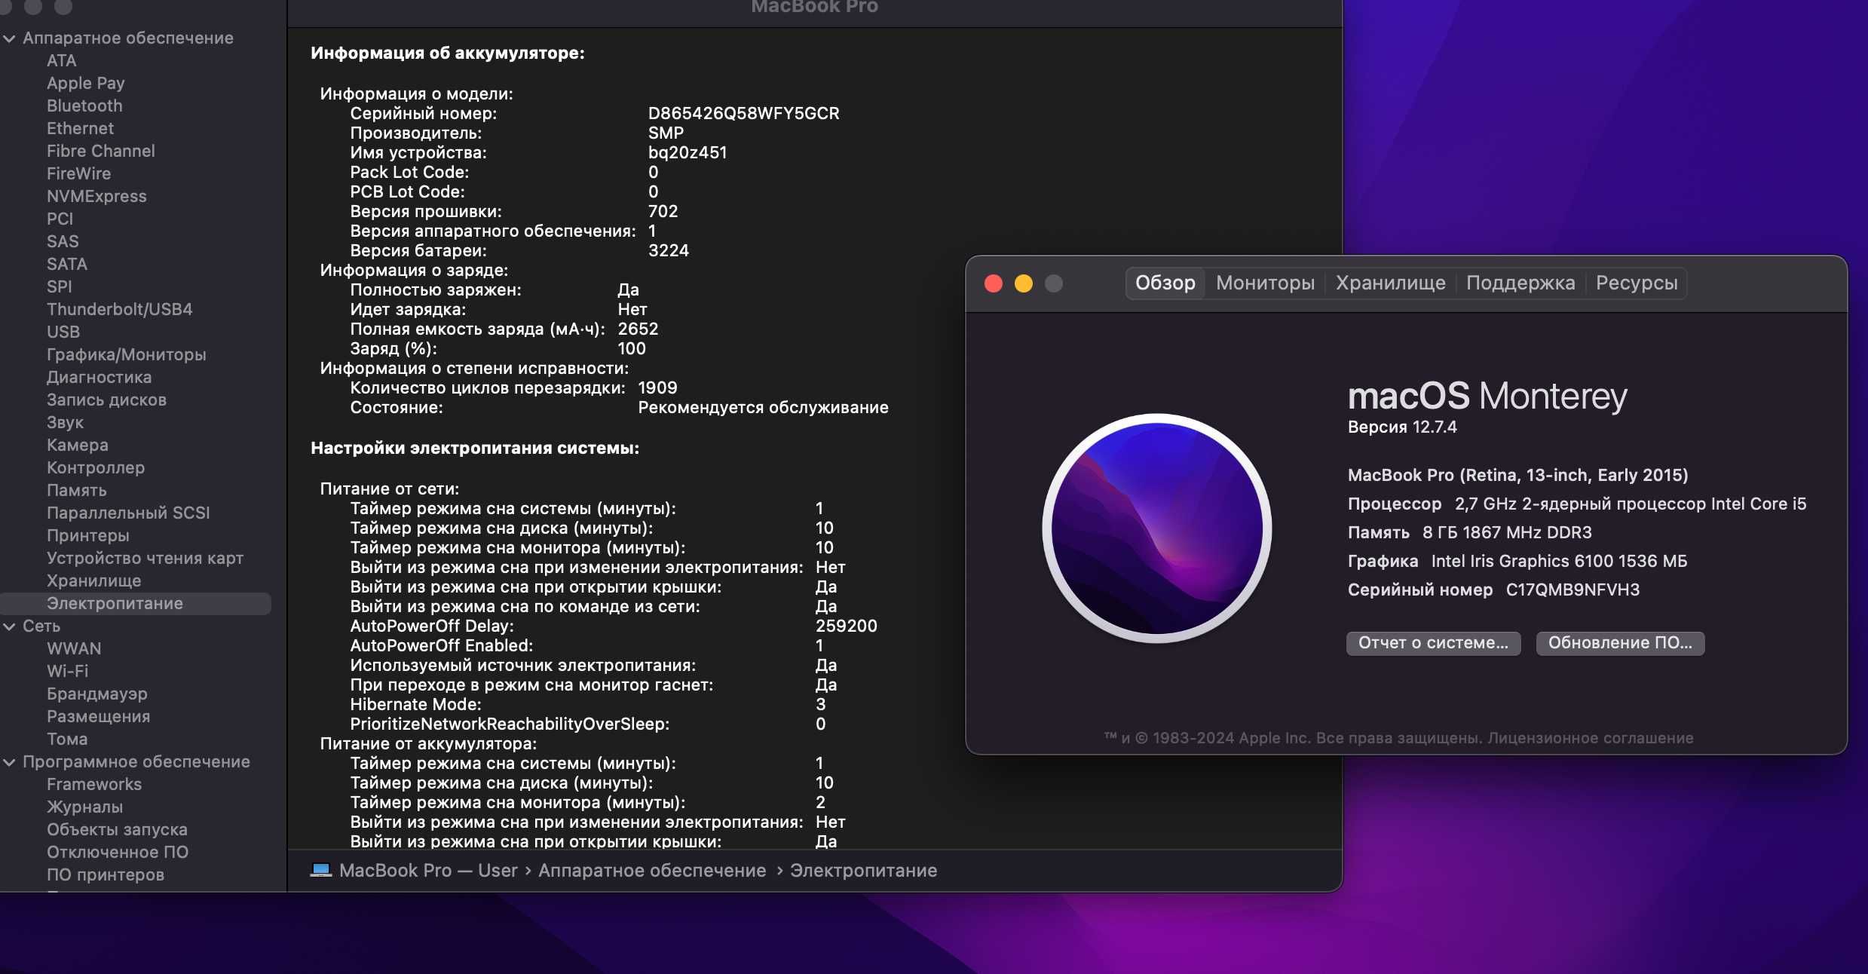Image resolution: width=1868 pixels, height=974 pixels.
Task: Open Тома under Сеть
Action: click(x=67, y=740)
